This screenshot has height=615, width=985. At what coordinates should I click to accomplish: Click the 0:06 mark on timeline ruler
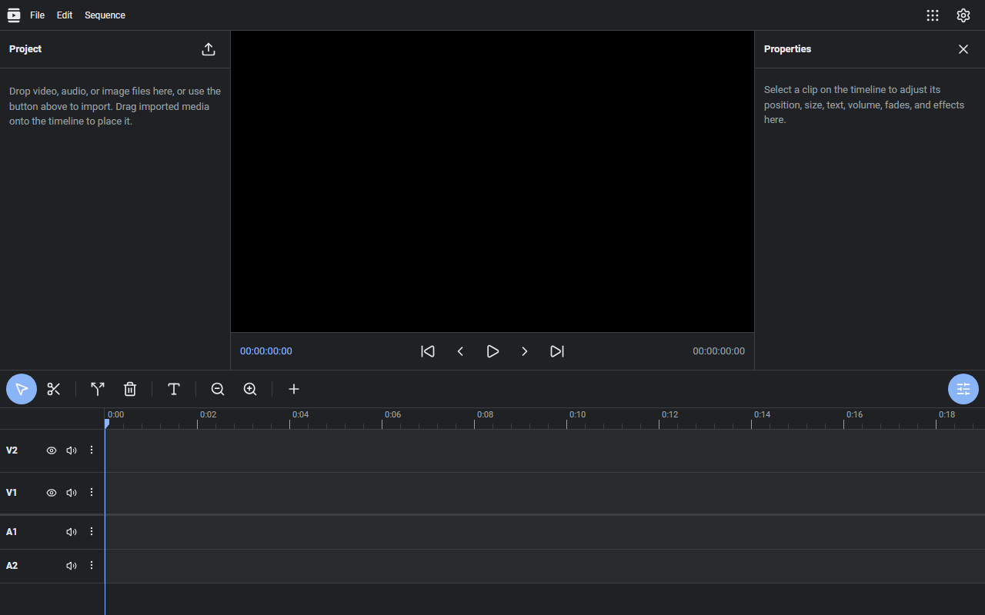(392, 415)
